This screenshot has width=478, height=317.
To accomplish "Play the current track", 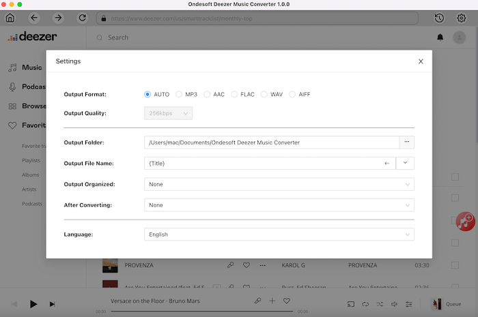I will pyautogui.click(x=33, y=304).
